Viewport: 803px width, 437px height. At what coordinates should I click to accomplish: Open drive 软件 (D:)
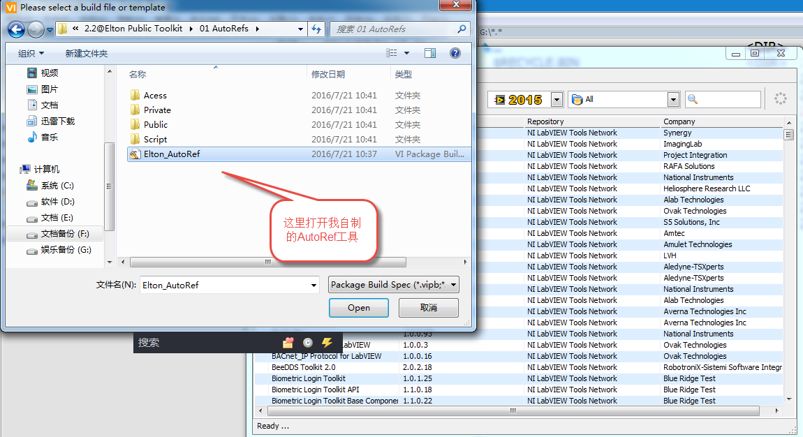(x=50, y=202)
